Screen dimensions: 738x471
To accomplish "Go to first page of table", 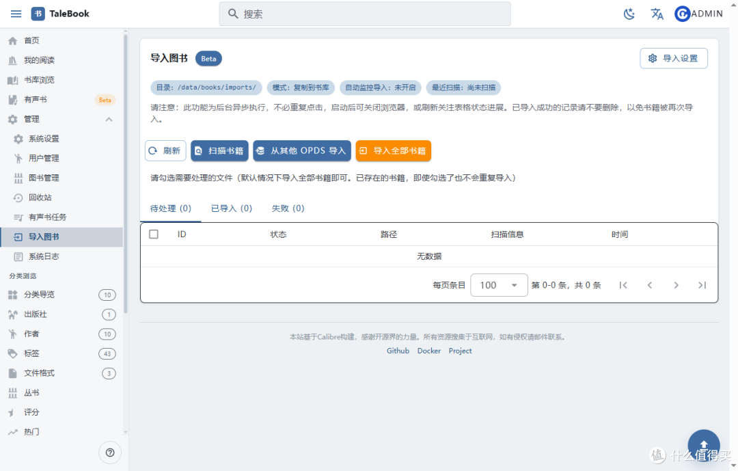I will [623, 285].
